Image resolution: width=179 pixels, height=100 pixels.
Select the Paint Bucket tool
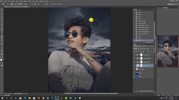point(2,36)
